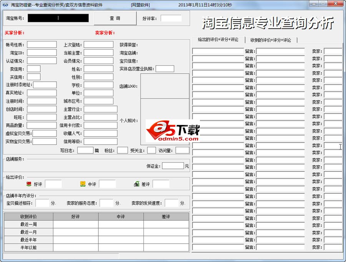Click the red flower 好评 icon
This screenshot has height=262, width=346.
29,184
